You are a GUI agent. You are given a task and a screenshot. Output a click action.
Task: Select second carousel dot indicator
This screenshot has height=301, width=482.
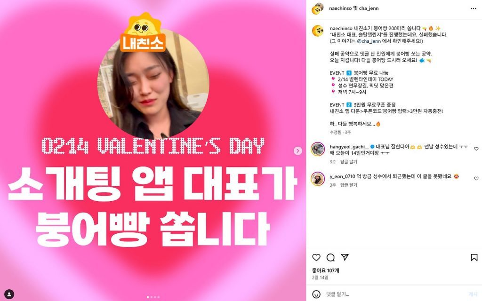coord(152,297)
